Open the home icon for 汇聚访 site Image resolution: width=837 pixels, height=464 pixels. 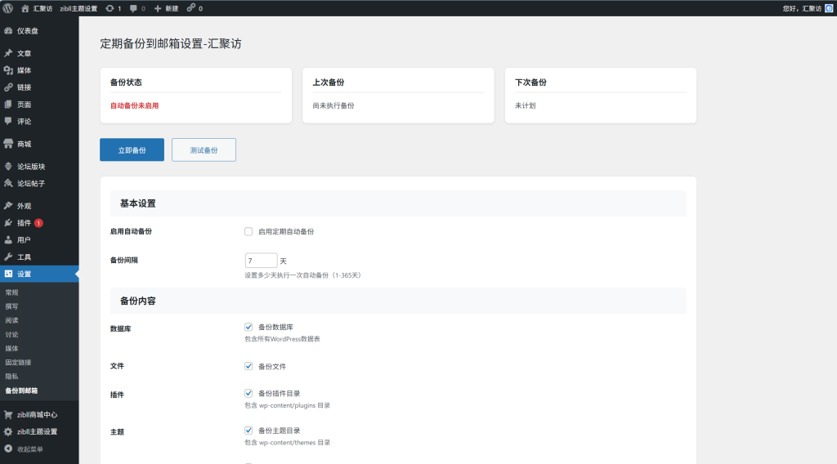(25, 8)
